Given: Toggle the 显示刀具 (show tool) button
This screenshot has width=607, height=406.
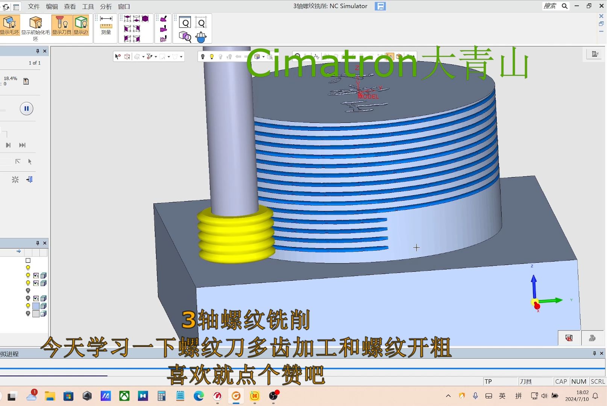Looking at the screenshot, I should (62, 25).
